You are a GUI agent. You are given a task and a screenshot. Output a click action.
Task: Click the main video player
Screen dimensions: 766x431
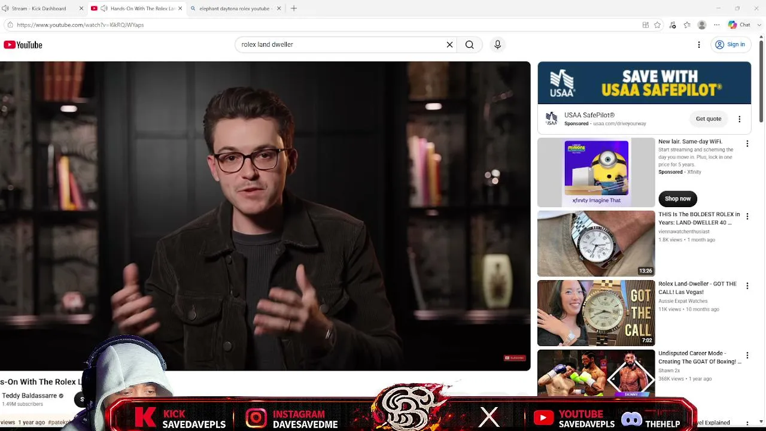(x=265, y=216)
